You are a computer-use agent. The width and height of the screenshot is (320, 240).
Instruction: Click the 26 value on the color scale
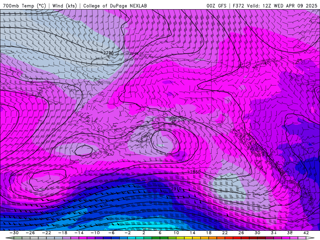point(241,233)
